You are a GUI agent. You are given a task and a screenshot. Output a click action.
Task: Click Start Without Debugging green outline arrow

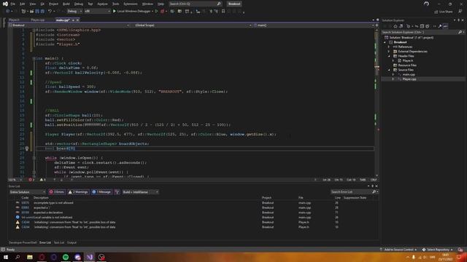click(x=156, y=12)
